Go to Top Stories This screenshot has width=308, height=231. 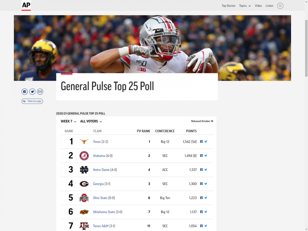(229, 6)
